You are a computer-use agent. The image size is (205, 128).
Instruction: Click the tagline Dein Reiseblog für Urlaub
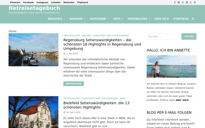click(x=34, y=13)
